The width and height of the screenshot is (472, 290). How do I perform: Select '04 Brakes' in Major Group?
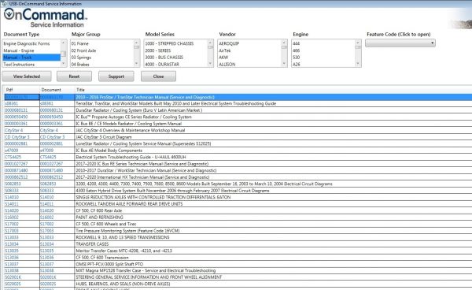pos(80,64)
